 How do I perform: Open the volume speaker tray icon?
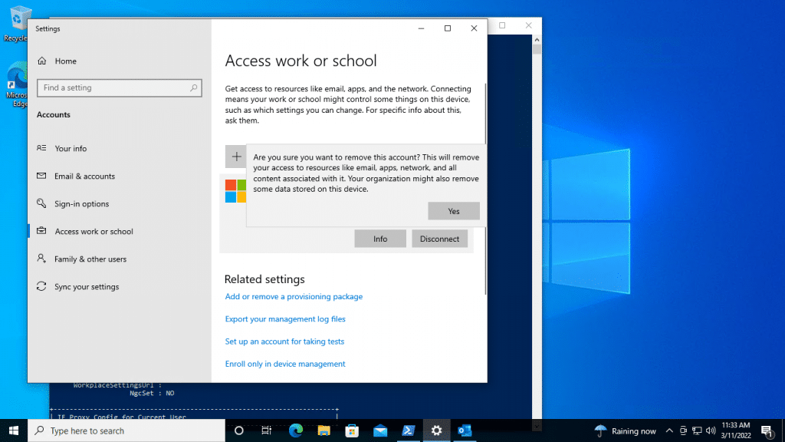pos(711,430)
